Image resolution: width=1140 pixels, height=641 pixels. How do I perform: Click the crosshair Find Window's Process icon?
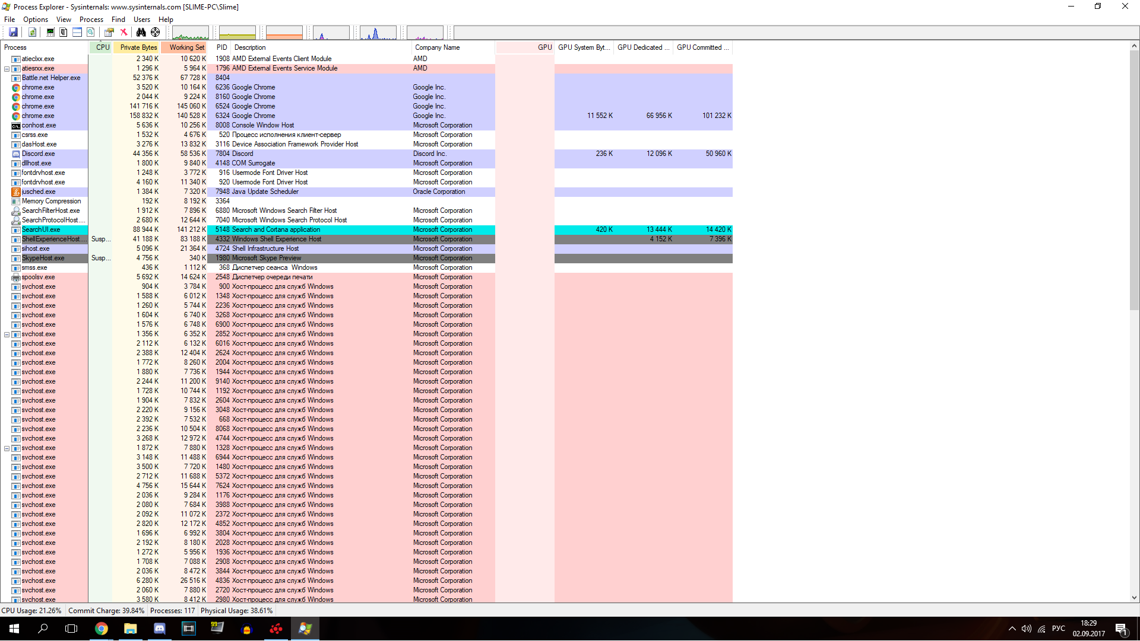click(156, 33)
